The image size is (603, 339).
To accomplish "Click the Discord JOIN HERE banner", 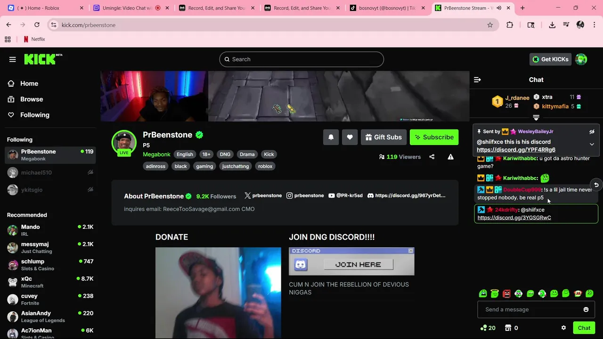I will [x=351, y=261].
